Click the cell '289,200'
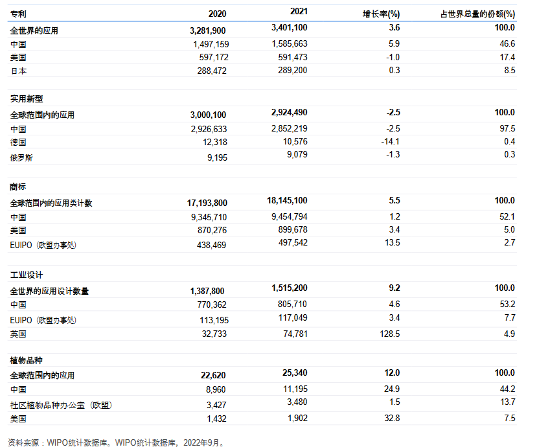The width and height of the screenshot is (537, 447). 293,70
